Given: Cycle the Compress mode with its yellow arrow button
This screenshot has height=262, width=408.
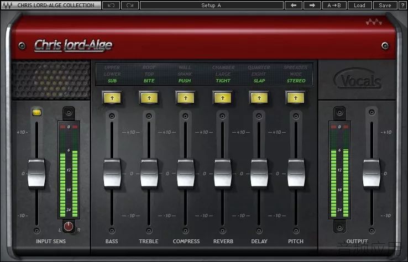Looking at the screenshot, I should click(x=186, y=98).
